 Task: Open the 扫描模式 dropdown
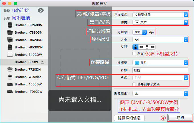point(160,15)
